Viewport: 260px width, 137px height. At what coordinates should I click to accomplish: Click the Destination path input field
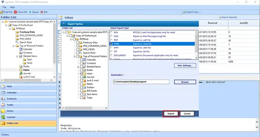pyautogui.click(x=141, y=82)
